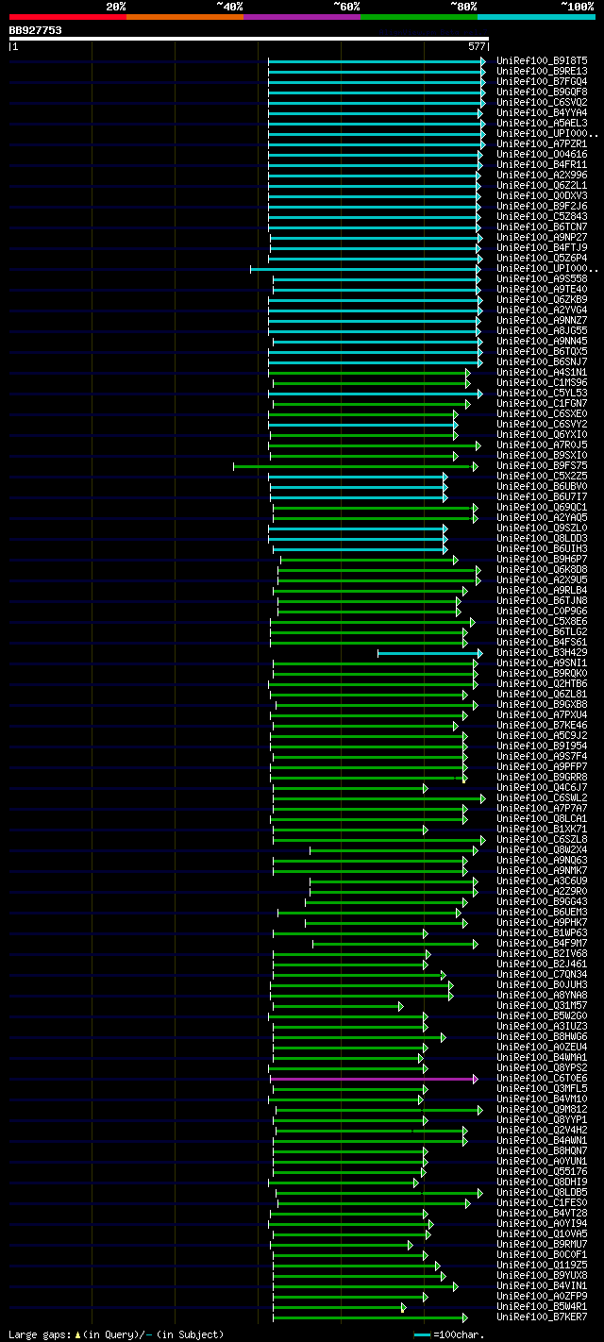The width and height of the screenshot is (604, 1342).
Task: Click the white query sequence bar
Action: click(x=249, y=39)
